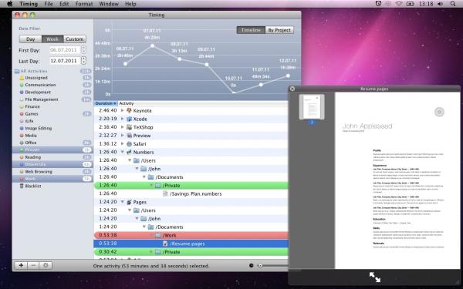This screenshot has height=289, width=463.
Task: Click the Keynote app icon in activity list
Action: point(129,110)
